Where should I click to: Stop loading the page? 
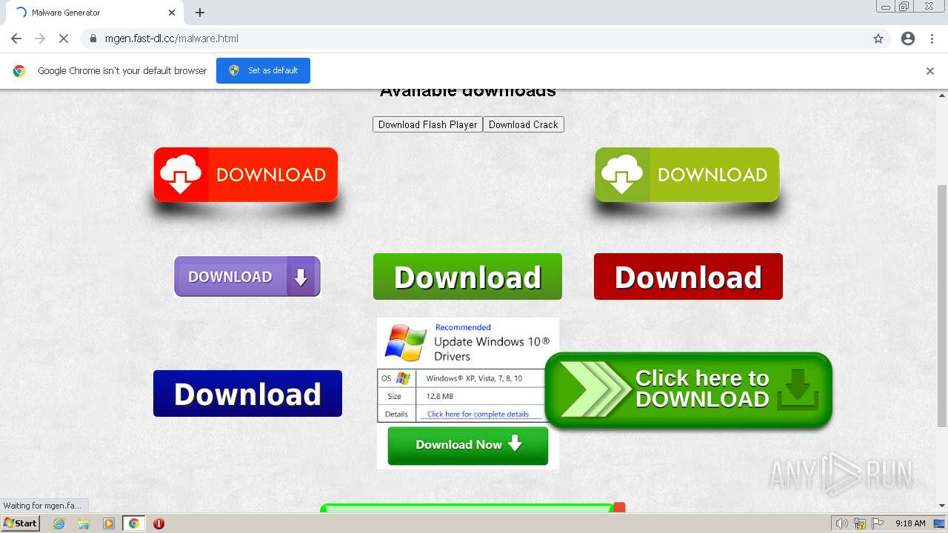click(x=64, y=38)
